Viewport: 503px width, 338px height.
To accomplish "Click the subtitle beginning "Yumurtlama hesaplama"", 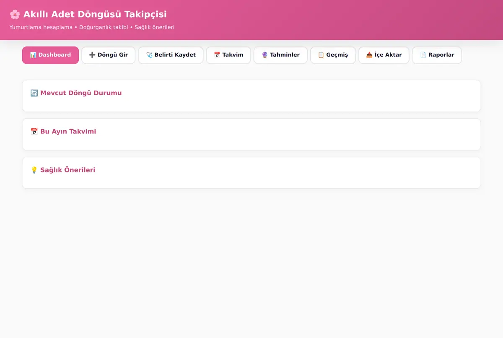I will [x=92, y=27].
